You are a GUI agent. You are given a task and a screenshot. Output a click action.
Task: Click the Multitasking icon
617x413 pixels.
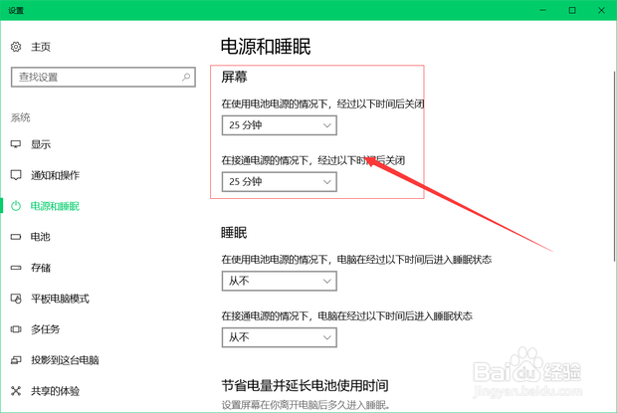[16, 329]
